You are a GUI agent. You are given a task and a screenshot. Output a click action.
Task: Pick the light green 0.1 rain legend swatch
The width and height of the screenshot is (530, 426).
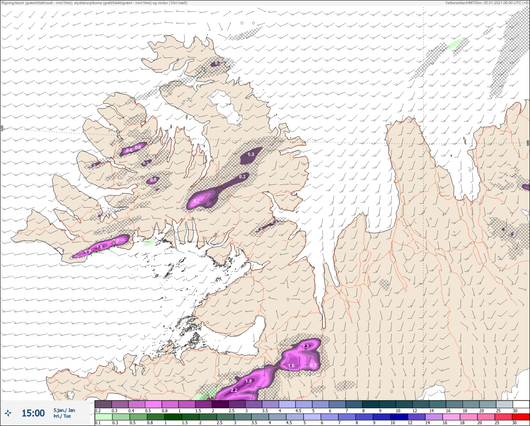[x=103, y=416]
